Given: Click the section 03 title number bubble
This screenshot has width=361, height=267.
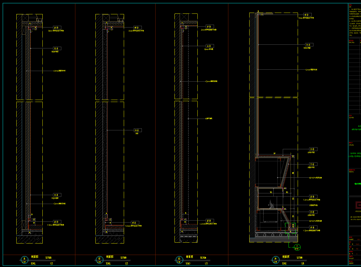Looking at the screenshot, I should tap(179, 260).
